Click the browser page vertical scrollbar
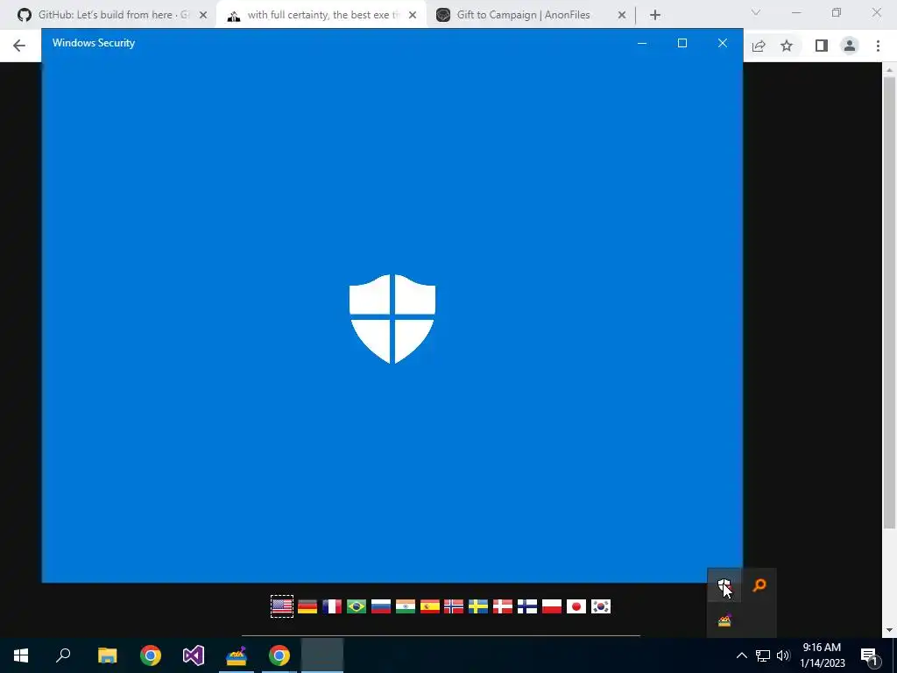This screenshot has width=897, height=673. click(888, 303)
